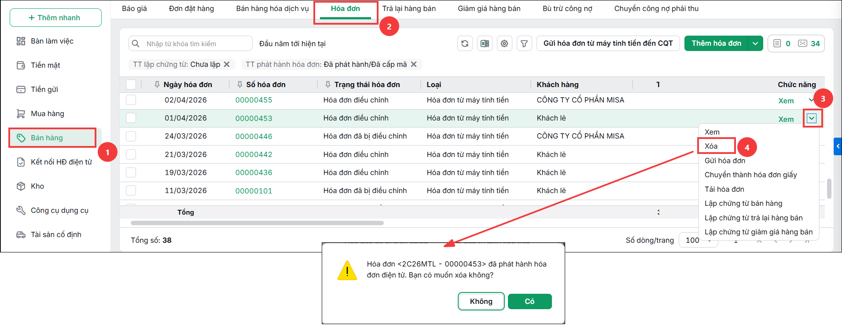Open the table settings gear icon
Viewport: 842px width, 325px height.
504,44
